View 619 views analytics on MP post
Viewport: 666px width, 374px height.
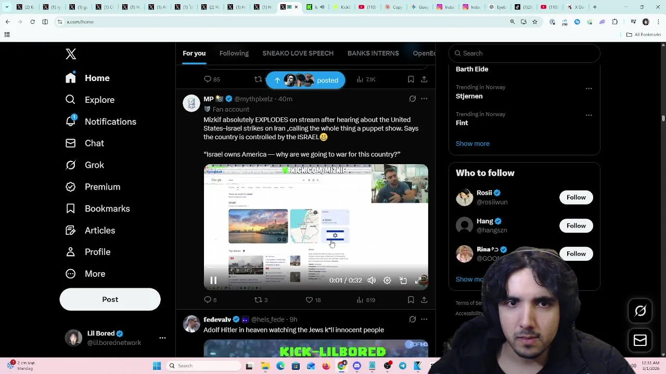pyautogui.click(x=365, y=300)
